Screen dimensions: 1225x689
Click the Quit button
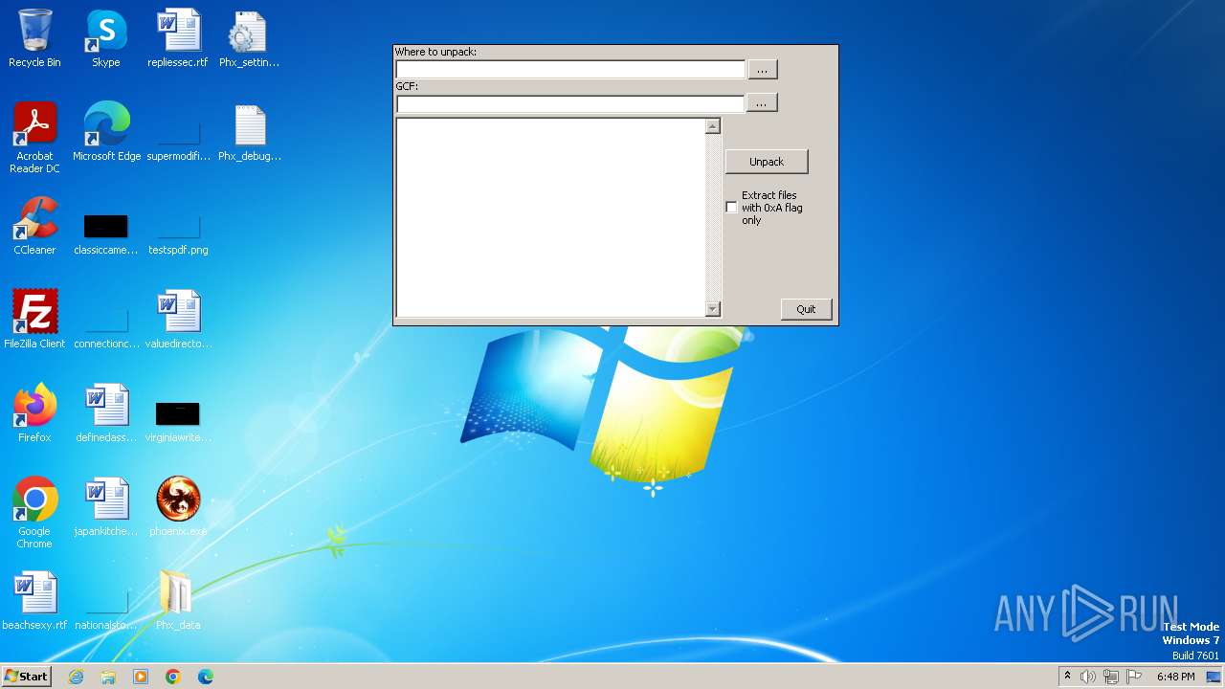[806, 309]
